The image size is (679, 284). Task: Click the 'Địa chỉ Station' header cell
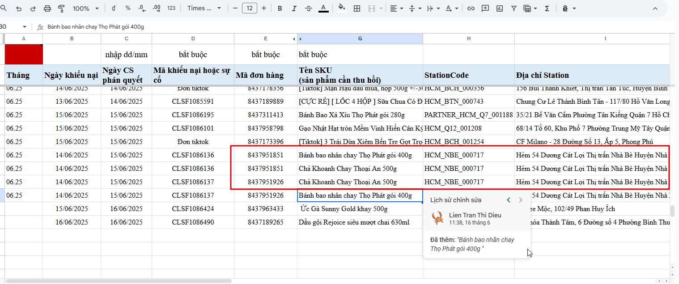pyautogui.click(x=592, y=75)
